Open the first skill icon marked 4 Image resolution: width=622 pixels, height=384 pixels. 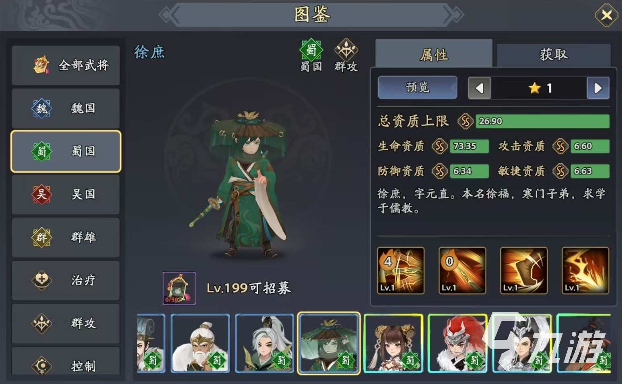coord(401,271)
